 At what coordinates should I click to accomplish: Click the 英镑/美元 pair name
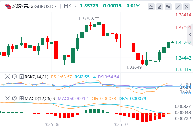[x=23, y=6]
